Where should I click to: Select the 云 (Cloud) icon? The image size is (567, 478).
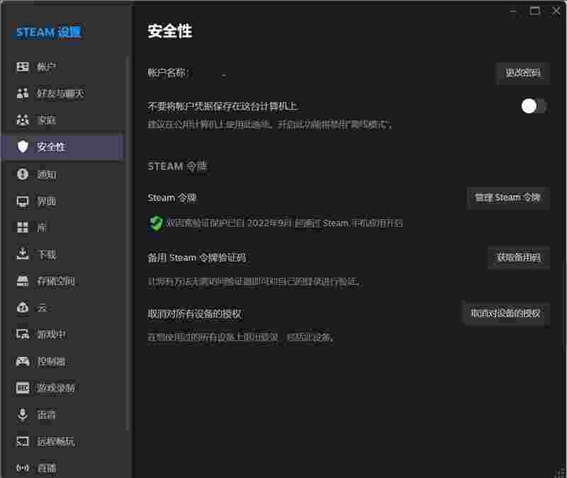tap(23, 307)
